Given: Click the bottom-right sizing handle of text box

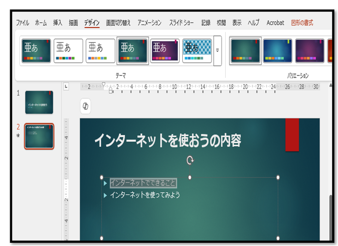Looking at the screenshot, I should (278, 238).
